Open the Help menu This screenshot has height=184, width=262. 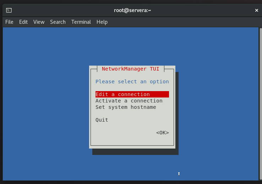coord(102,22)
